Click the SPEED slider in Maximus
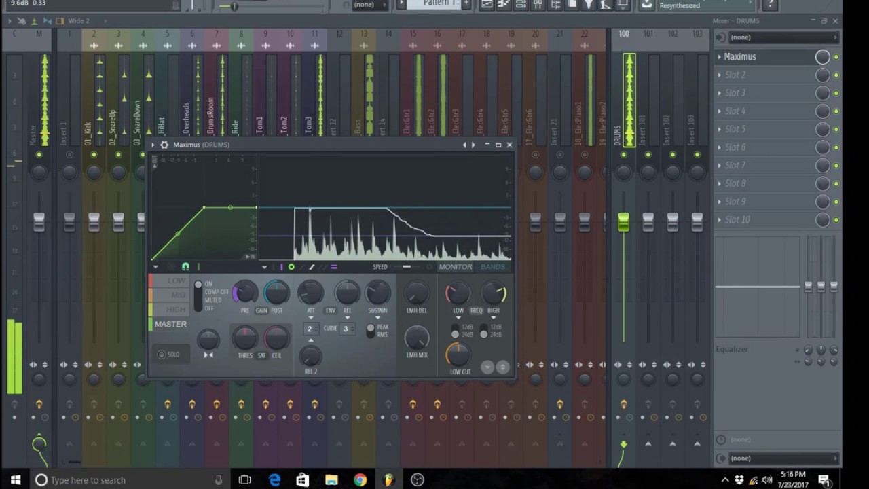The image size is (869, 489). click(x=407, y=267)
